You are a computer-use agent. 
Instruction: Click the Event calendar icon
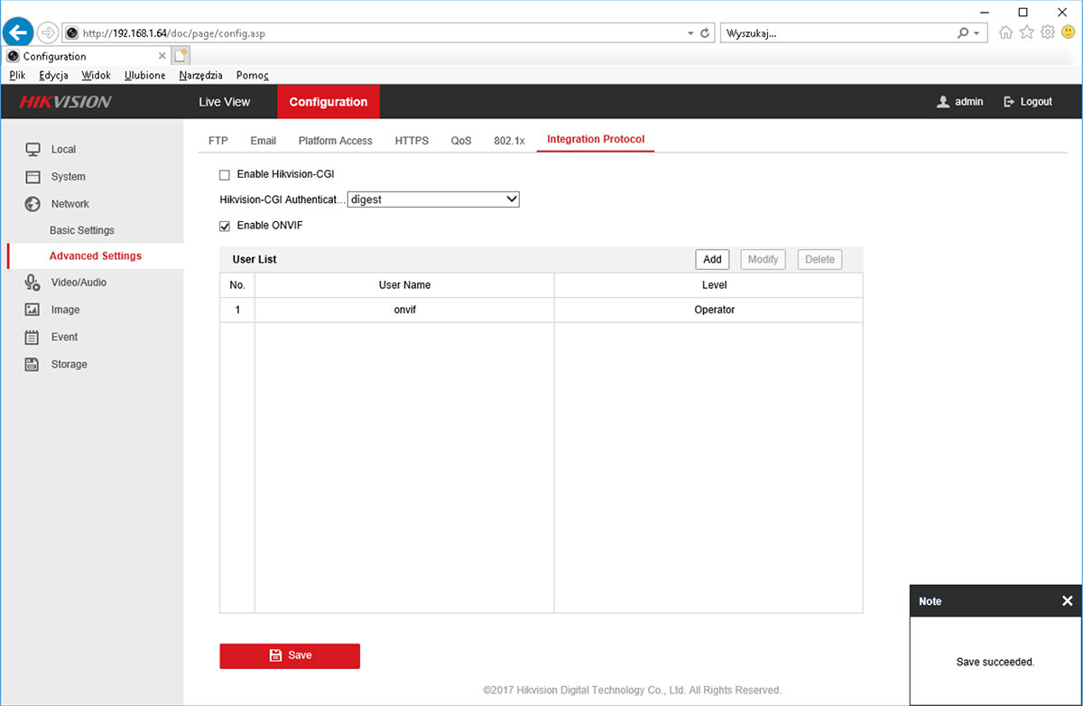pos(32,338)
